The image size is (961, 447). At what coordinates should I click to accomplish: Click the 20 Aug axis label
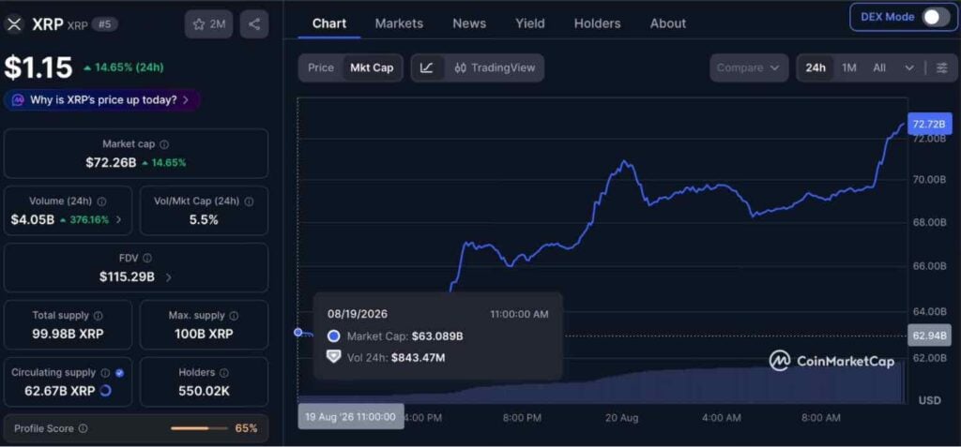[621, 418]
